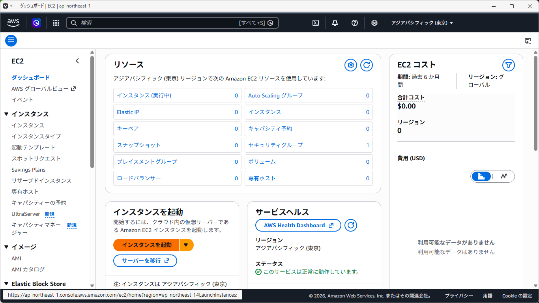Open the AWS Health Dashboard button

(298, 225)
